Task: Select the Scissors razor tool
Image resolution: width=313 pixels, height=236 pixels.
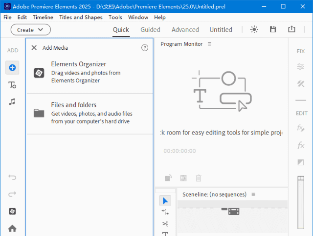Action: click(165, 224)
